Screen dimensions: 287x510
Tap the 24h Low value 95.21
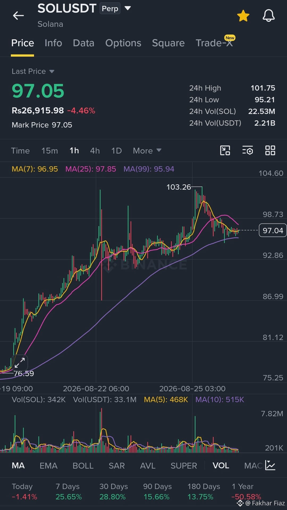pyautogui.click(x=265, y=100)
